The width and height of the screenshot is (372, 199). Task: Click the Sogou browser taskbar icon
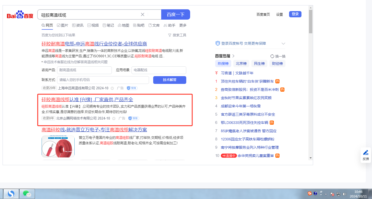pos(11,194)
